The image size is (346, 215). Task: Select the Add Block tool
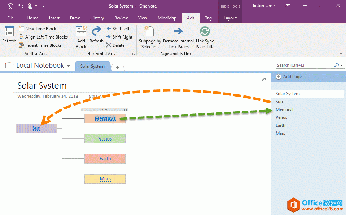[81, 36]
